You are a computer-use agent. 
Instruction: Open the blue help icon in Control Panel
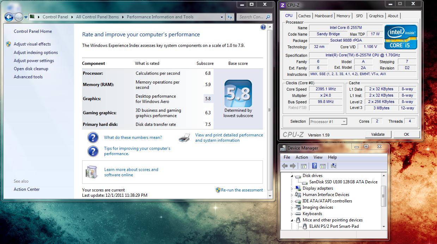[263, 27]
